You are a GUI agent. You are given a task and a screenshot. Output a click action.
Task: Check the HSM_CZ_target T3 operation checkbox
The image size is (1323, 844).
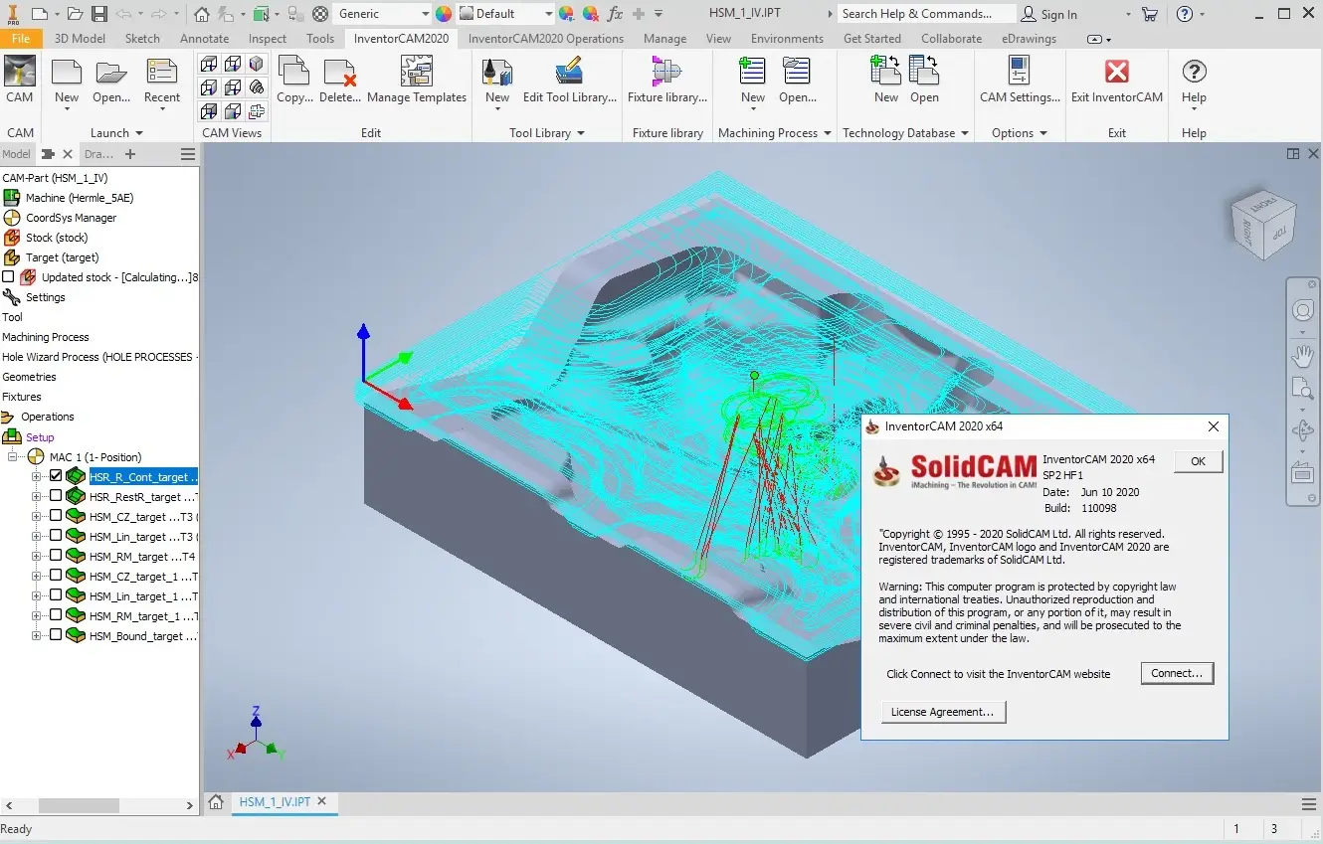[56, 516]
